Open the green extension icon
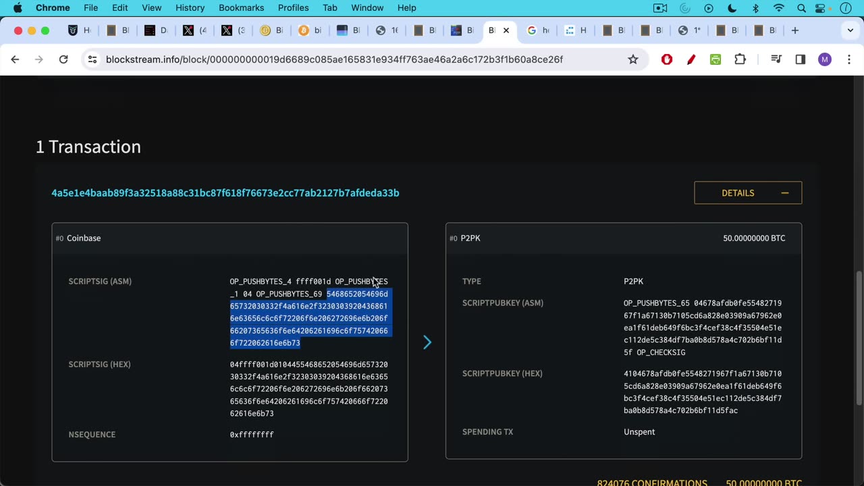 click(715, 59)
